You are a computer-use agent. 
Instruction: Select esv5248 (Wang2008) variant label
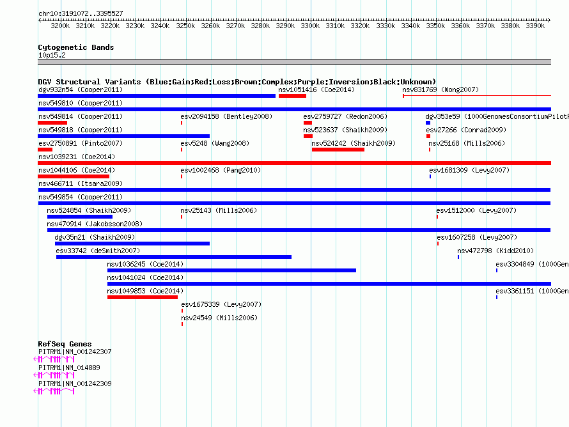click(215, 143)
